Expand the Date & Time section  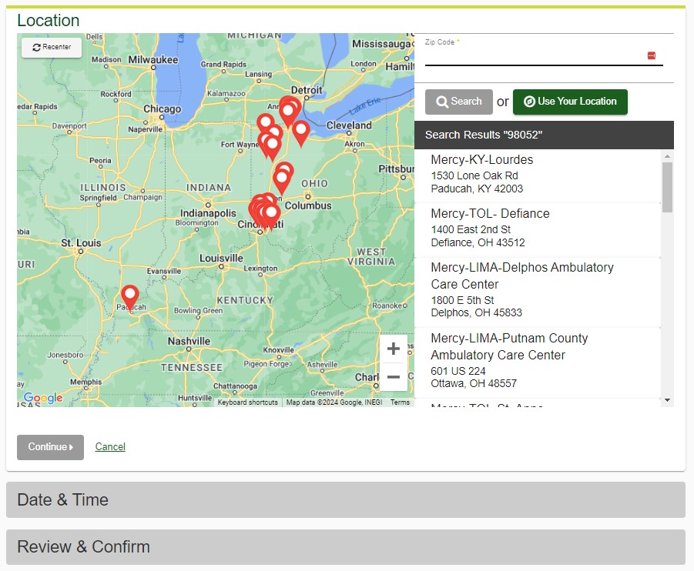pos(346,499)
